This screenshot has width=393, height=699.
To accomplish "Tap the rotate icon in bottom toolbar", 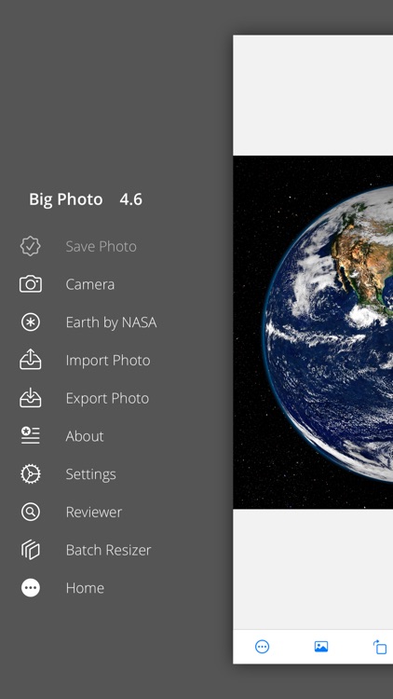I will (380, 647).
